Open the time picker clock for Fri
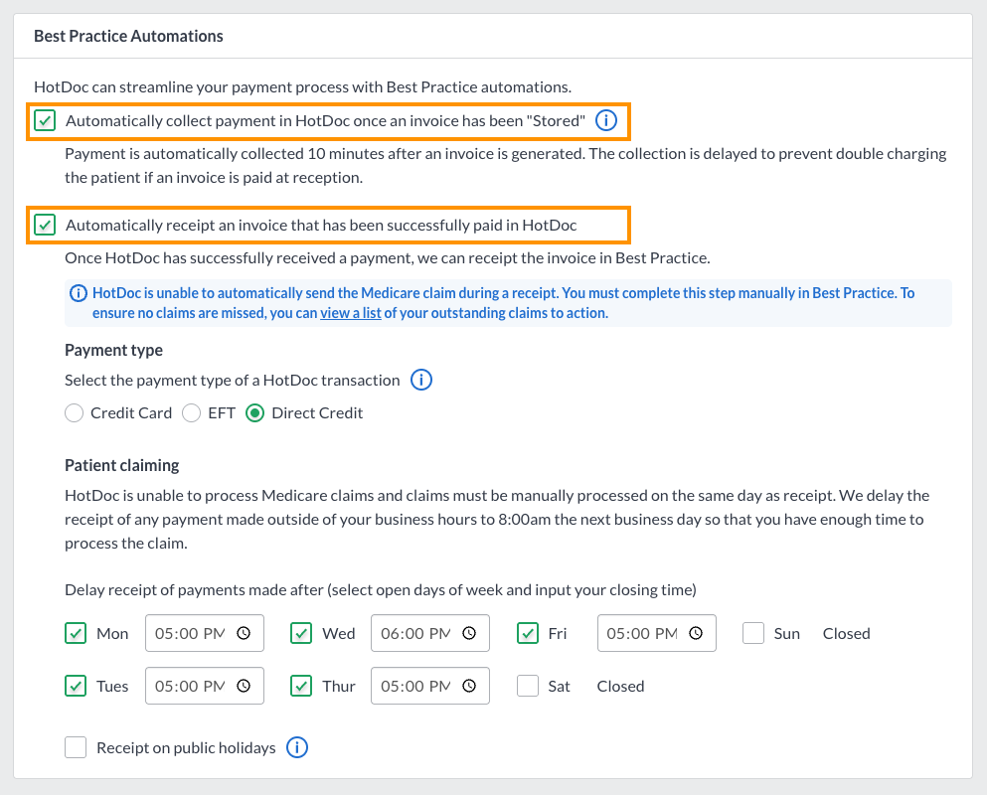 click(x=696, y=633)
